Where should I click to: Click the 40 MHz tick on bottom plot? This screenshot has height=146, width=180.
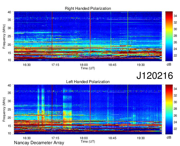pos(9,85)
